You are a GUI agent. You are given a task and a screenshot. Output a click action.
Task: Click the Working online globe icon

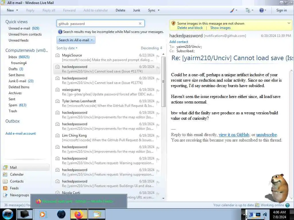click(x=288, y=205)
